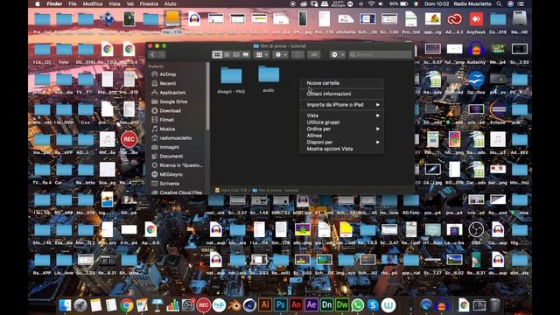Click Radio Muscletto user name in menu bar
The image size is (560, 315).
472,3
